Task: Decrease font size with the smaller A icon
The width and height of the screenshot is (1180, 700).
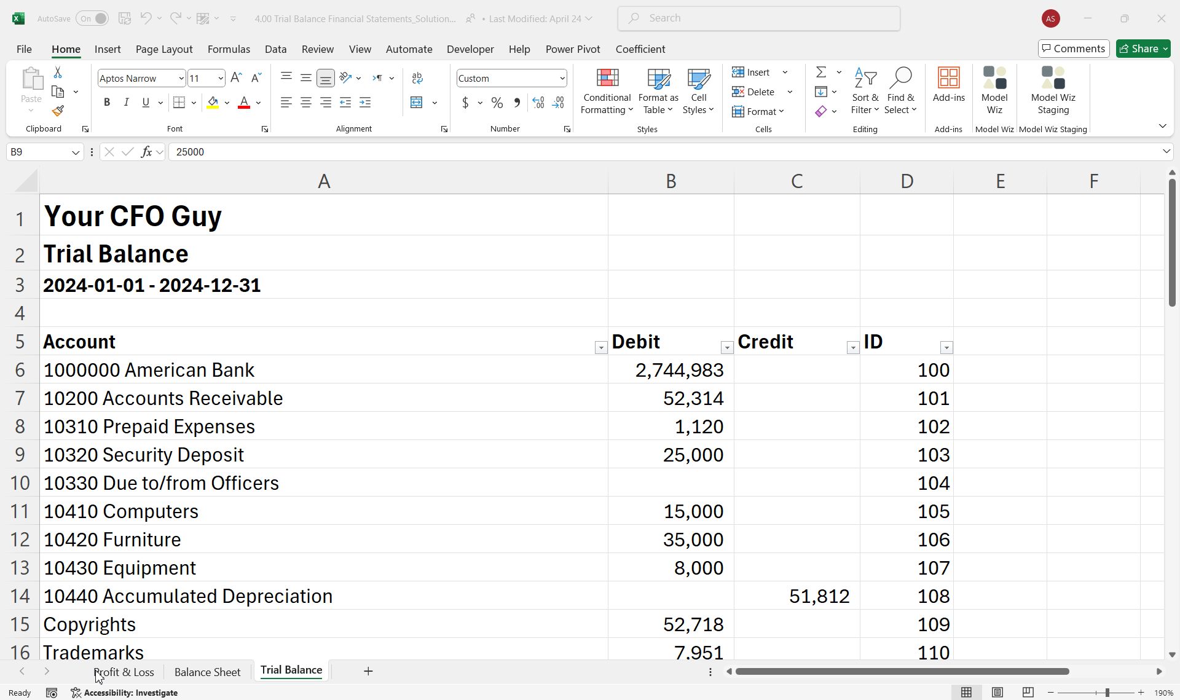Action: point(256,78)
